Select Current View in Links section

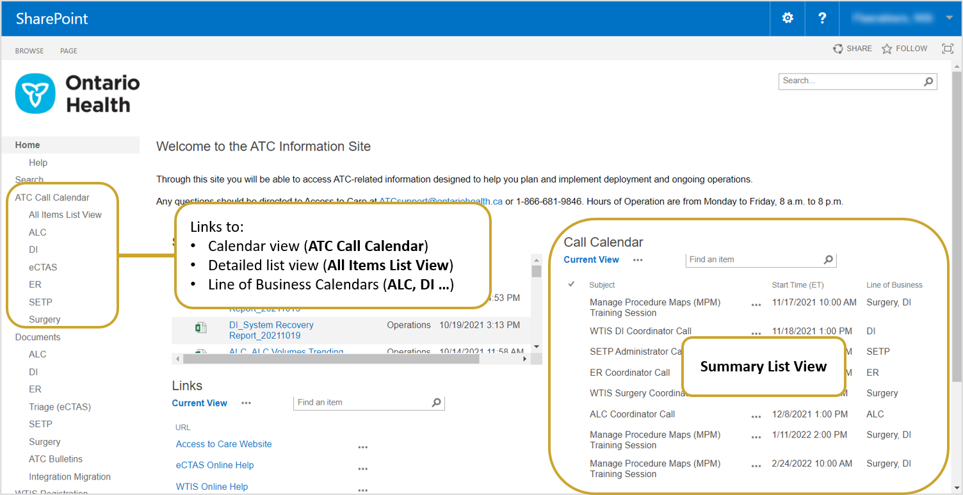(200, 403)
